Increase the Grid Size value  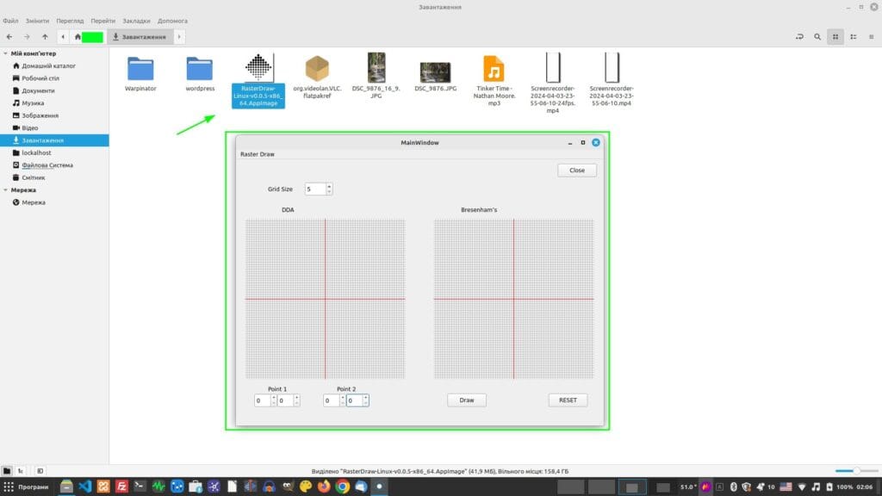point(329,185)
